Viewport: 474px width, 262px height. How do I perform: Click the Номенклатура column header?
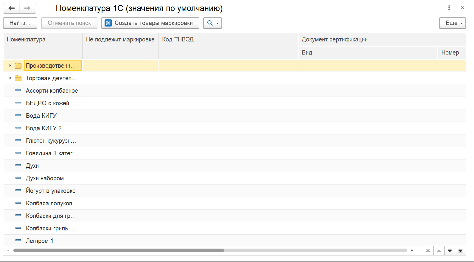pyautogui.click(x=43, y=46)
